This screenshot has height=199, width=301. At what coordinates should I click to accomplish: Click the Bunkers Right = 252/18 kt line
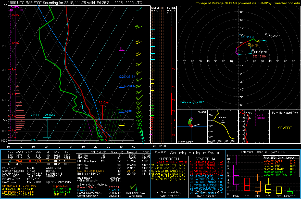[x=99, y=187]
